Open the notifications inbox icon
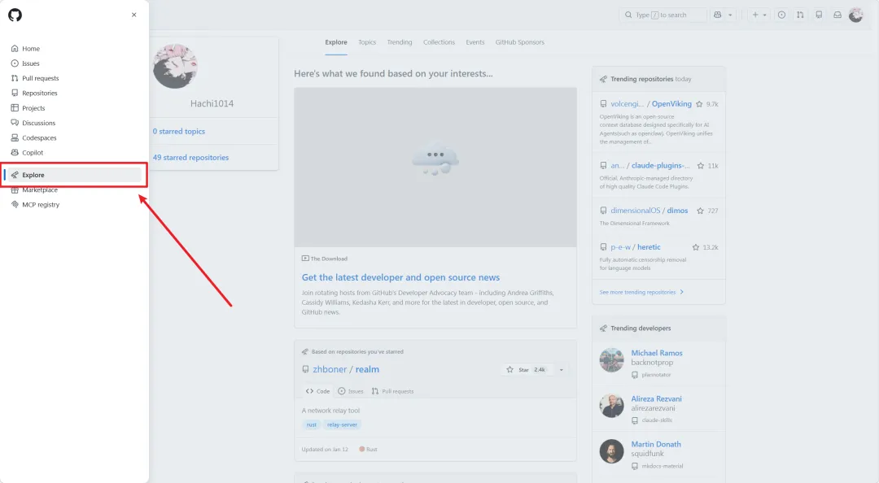This screenshot has height=483, width=879. click(837, 15)
